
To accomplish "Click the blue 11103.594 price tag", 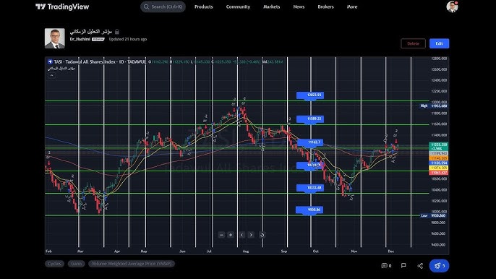I will coord(439,163).
